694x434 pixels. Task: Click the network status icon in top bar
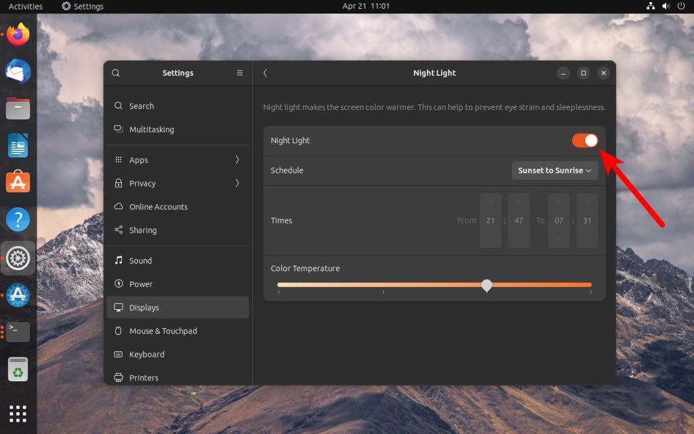(x=650, y=6)
